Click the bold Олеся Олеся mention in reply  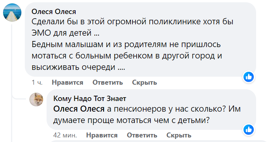click(79, 109)
